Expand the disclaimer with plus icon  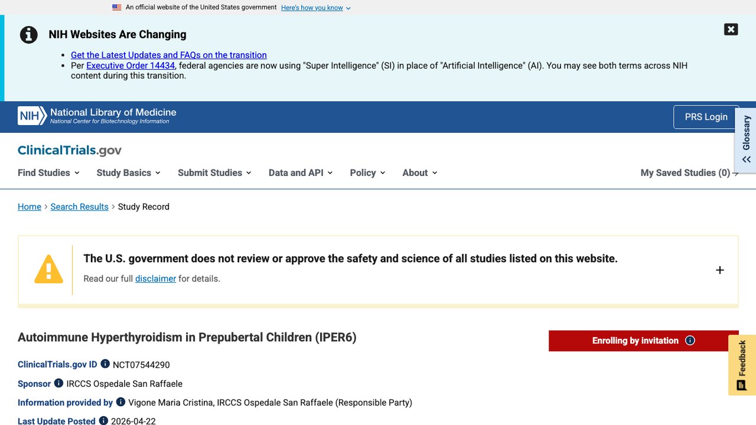[x=719, y=270]
